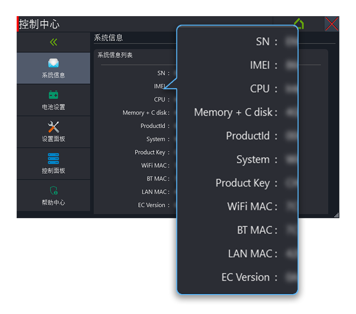The image size is (356, 314).
Task: Click the small CPU label in the list
Action: [x=159, y=100]
